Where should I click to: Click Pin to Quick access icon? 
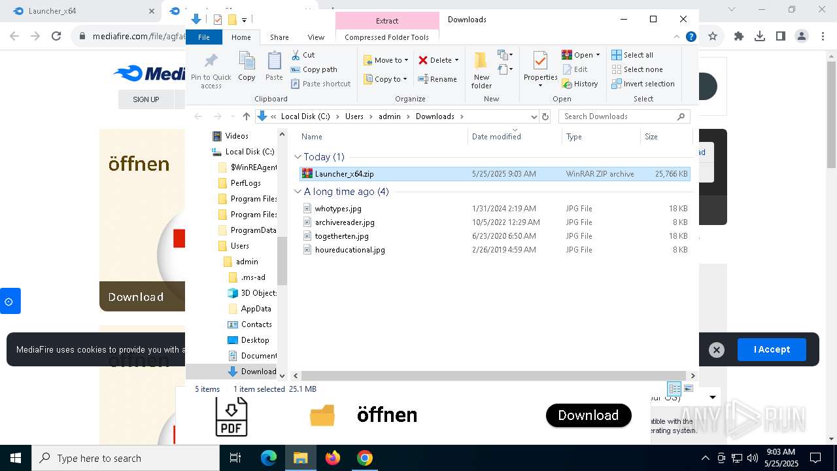pos(211,70)
